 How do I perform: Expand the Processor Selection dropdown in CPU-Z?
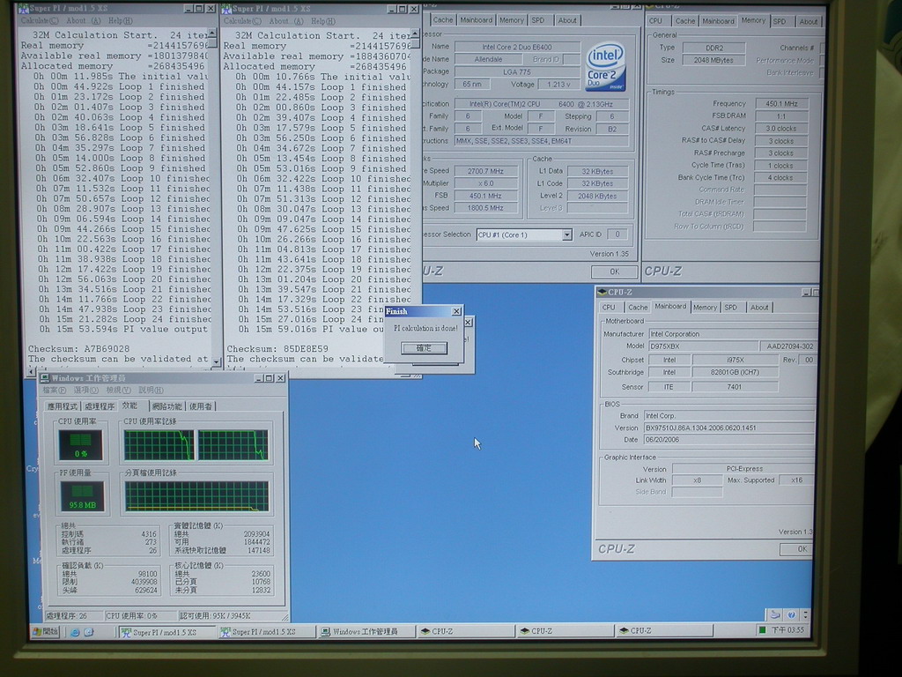coord(566,234)
